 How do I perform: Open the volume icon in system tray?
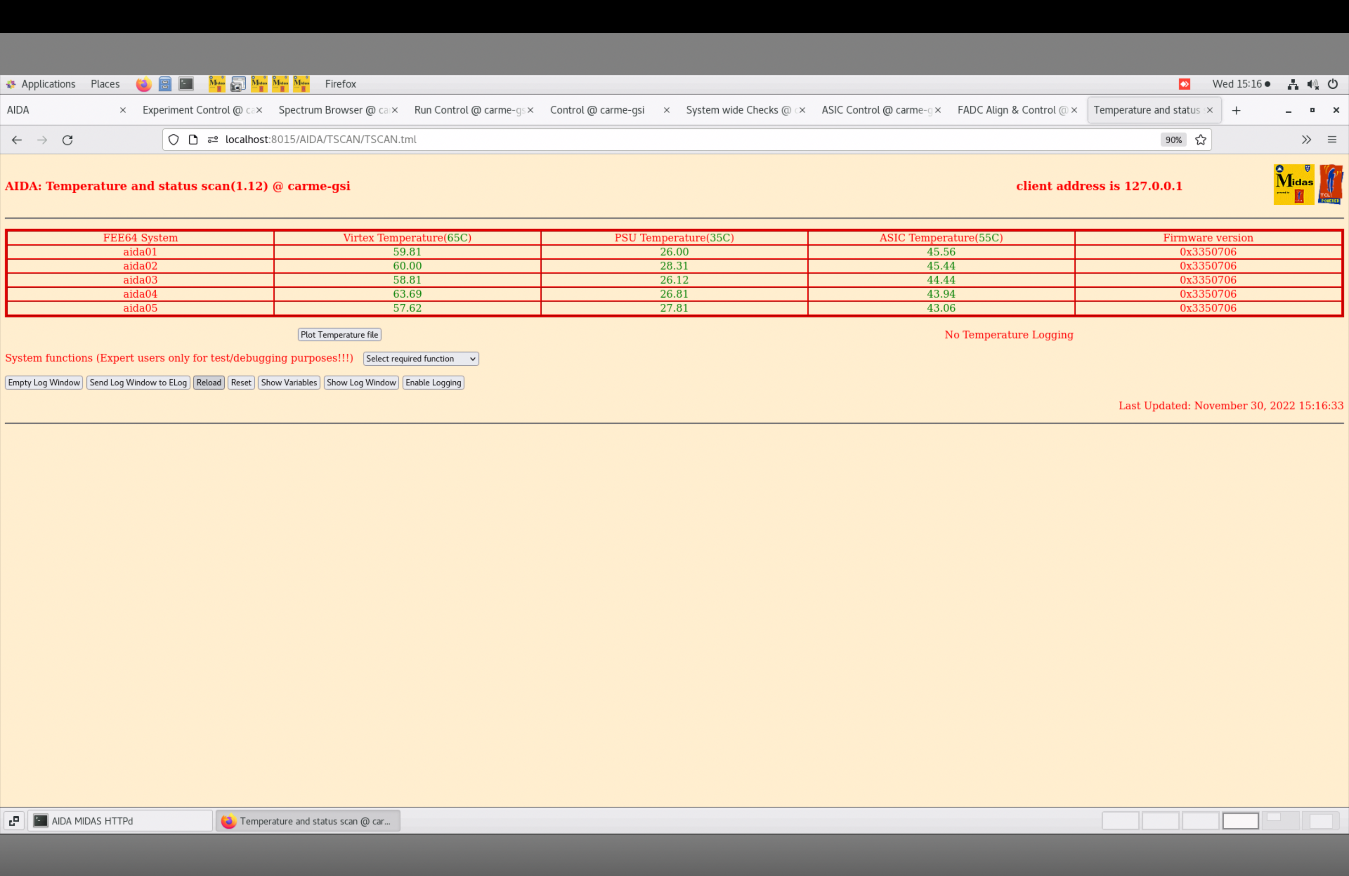tap(1313, 84)
